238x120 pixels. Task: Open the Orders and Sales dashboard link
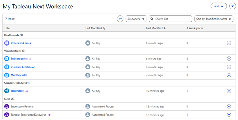(21, 43)
